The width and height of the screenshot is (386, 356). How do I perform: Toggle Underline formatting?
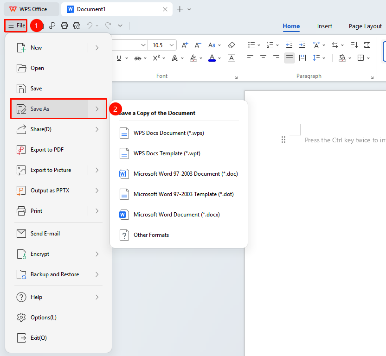point(119,58)
